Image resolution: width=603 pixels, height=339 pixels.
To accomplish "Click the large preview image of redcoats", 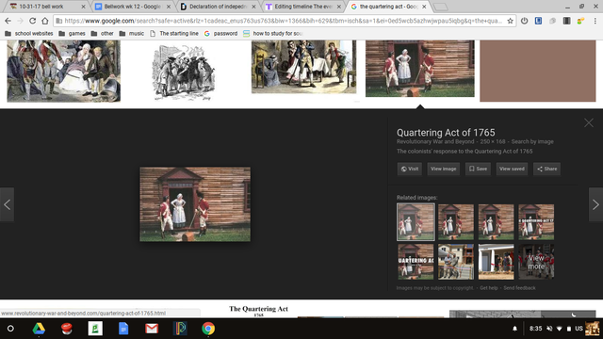I will [195, 204].
